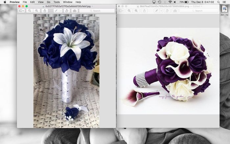The width and height of the screenshot is (230, 144).
Task: Click the Wi-Fi status icon in menu bar
Action: pyautogui.click(x=170, y=2)
